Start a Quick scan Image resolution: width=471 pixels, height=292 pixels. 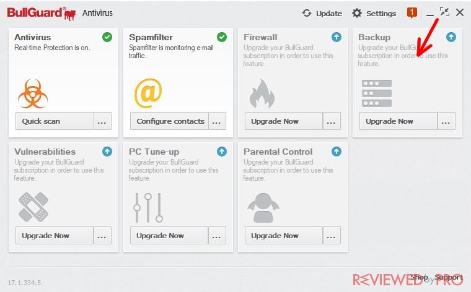point(55,121)
